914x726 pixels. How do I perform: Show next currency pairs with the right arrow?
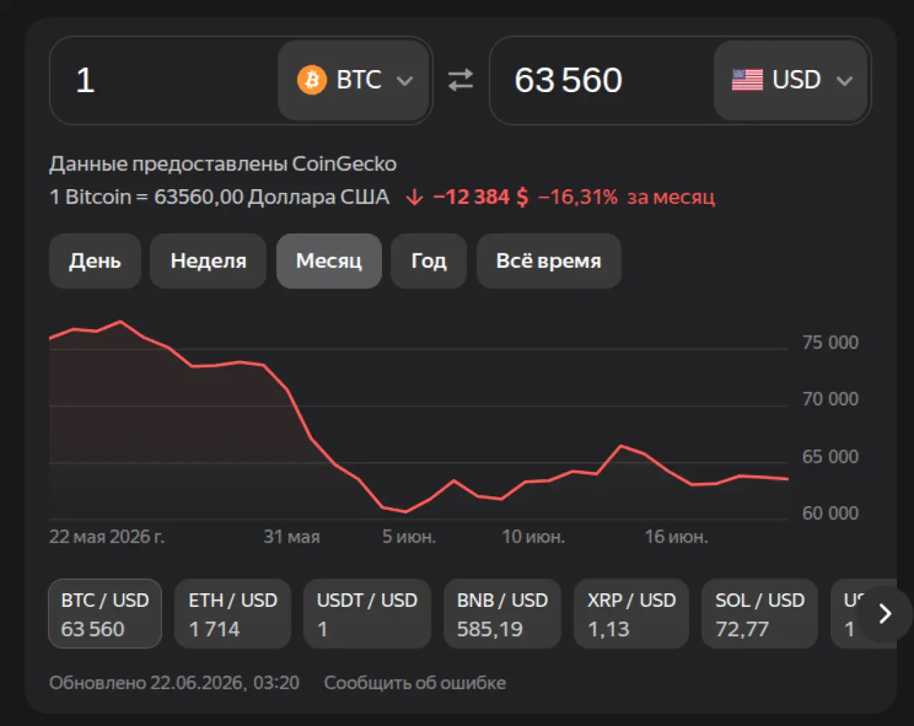tap(885, 613)
